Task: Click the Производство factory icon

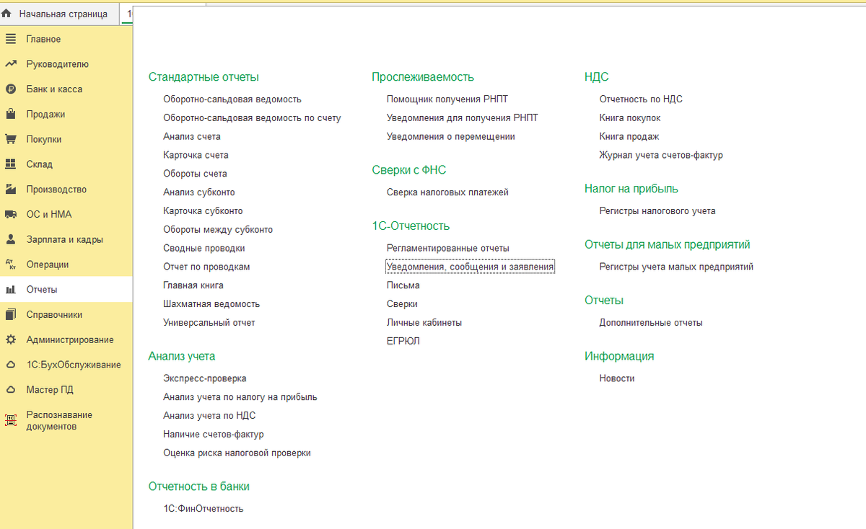Action: coord(11,190)
